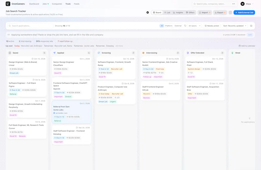Open the Companies nav item
Image resolution: width=261 pixels, height=170 pixels.
click(57, 4)
